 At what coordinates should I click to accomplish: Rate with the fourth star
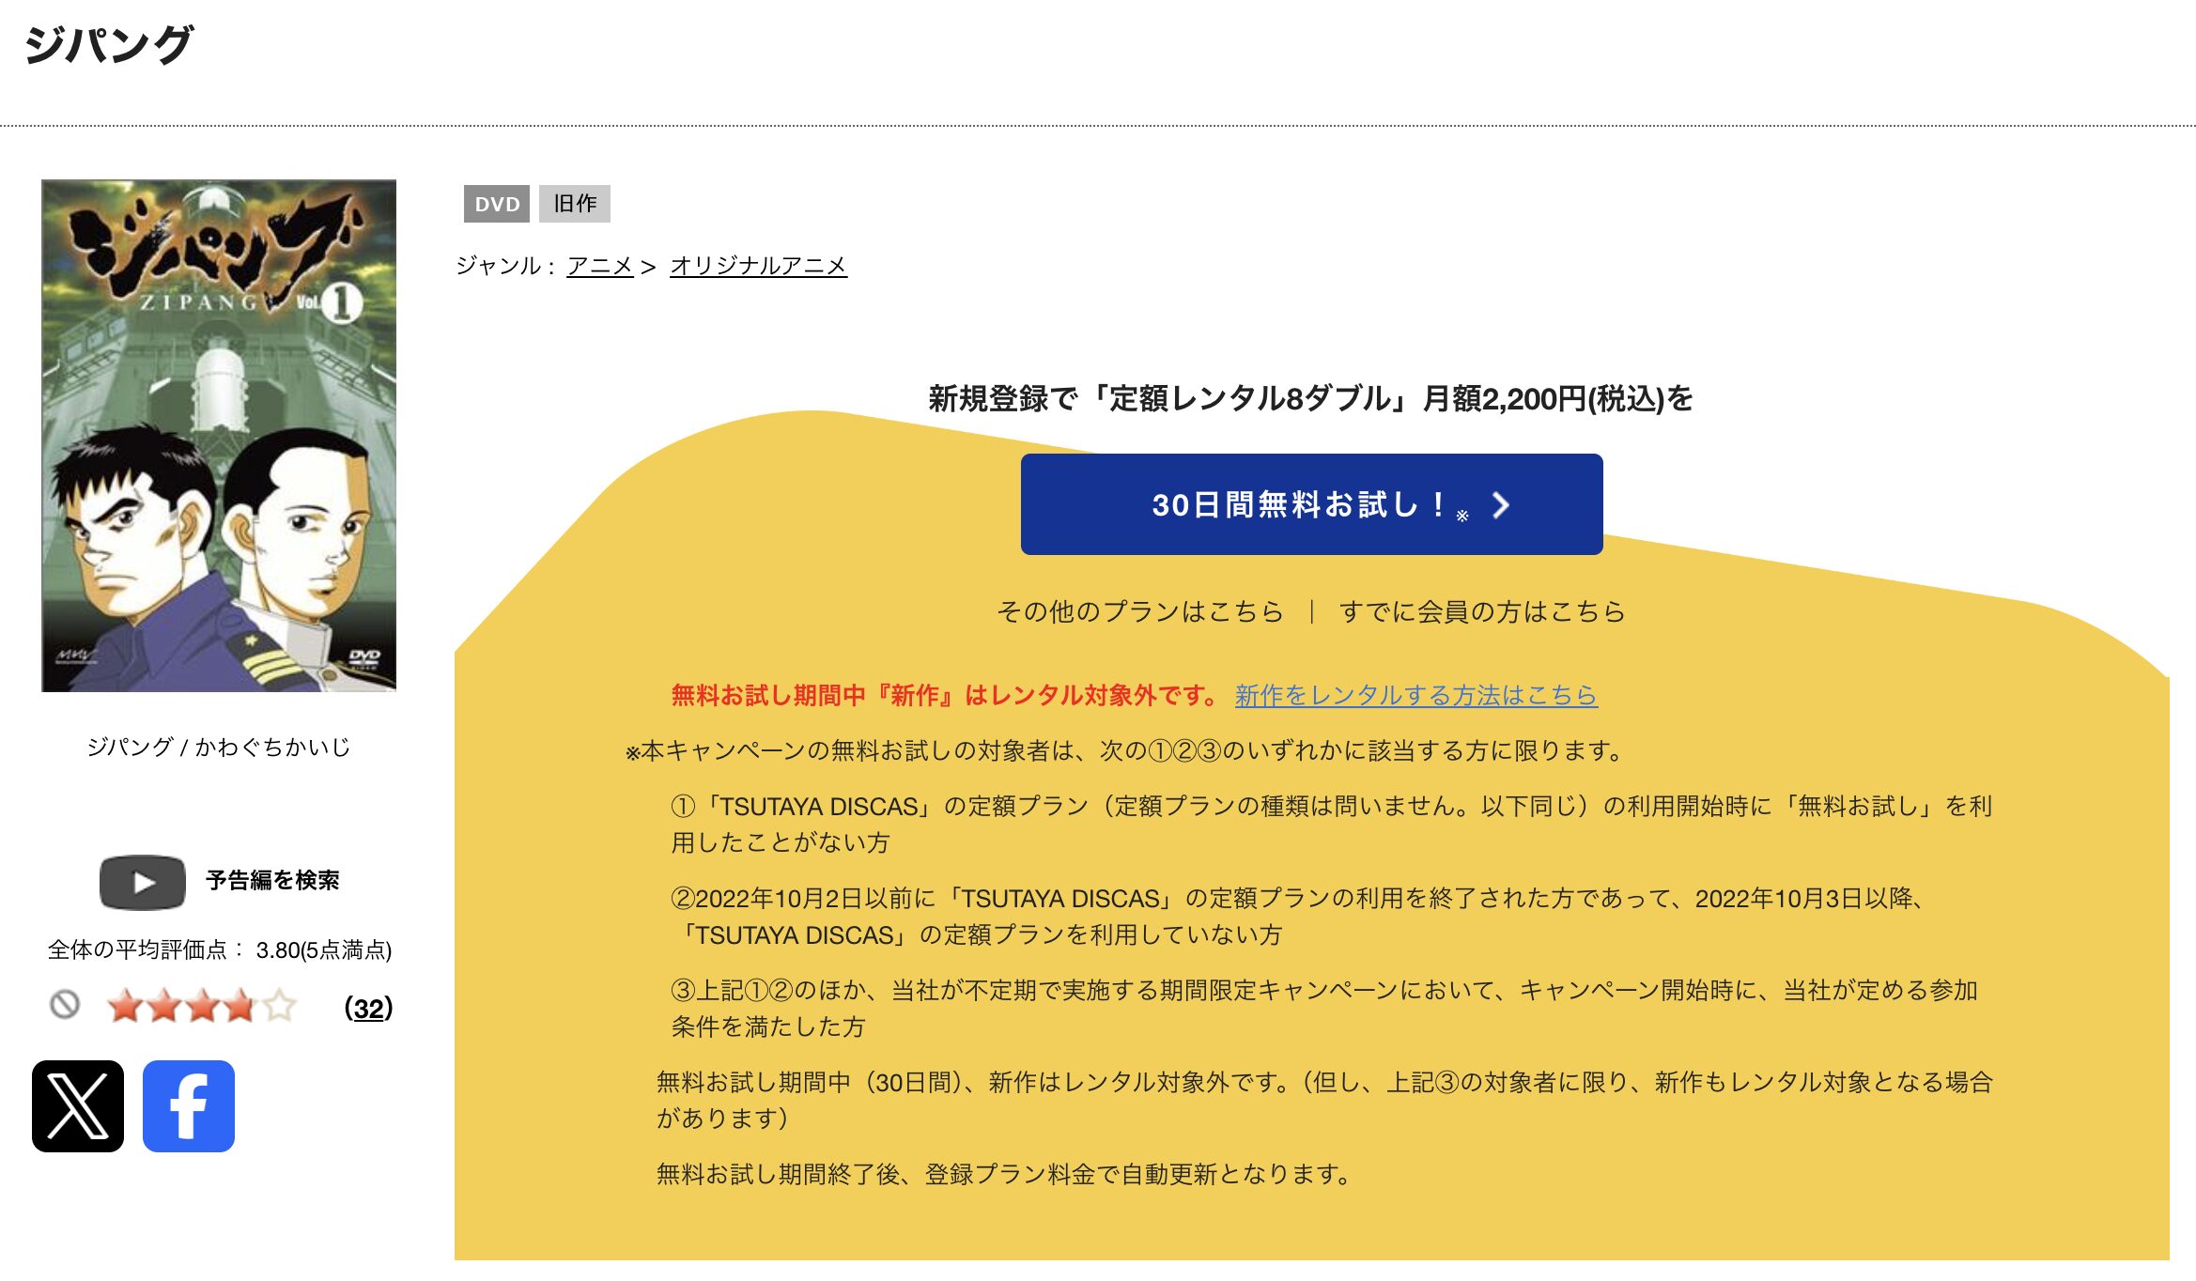pyautogui.click(x=240, y=1006)
